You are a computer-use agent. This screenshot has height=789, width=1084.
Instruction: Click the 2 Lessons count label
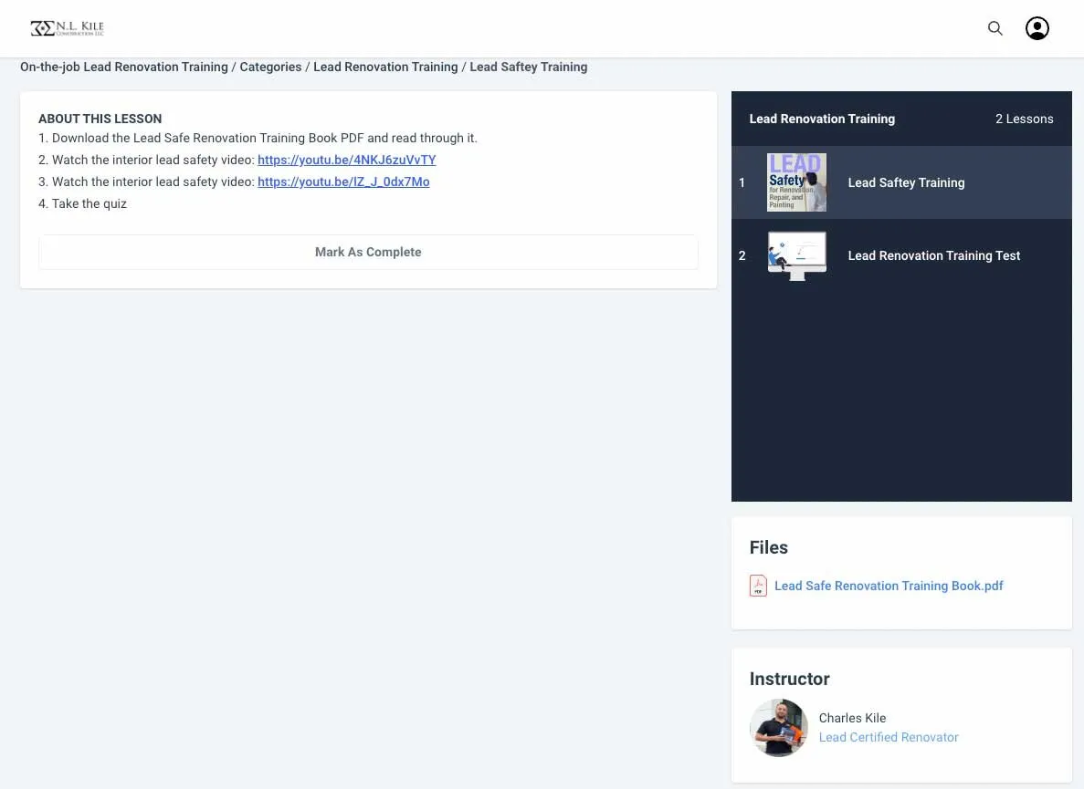[1024, 119]
